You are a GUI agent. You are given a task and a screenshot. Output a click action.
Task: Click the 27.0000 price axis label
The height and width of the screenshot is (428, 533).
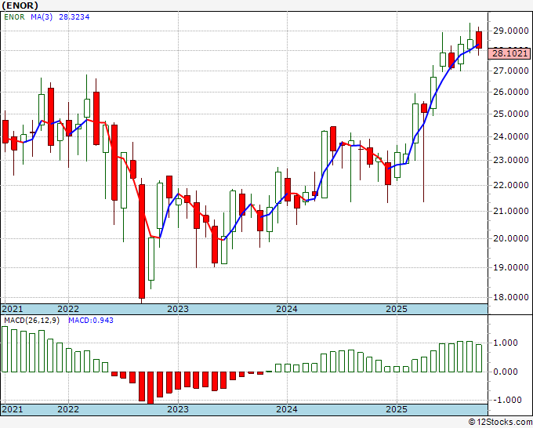(x=511, y=71)
